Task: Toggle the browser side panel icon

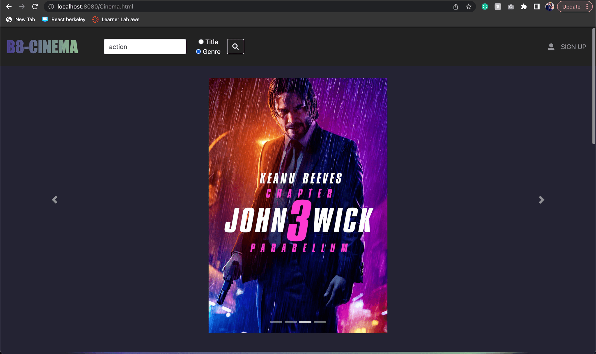Action: tap(537, 6)
